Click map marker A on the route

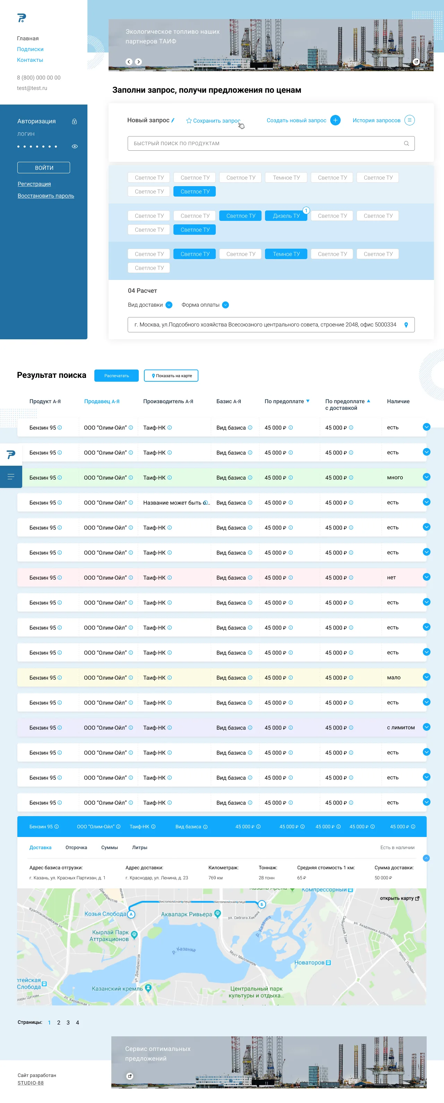click(131, 914)
